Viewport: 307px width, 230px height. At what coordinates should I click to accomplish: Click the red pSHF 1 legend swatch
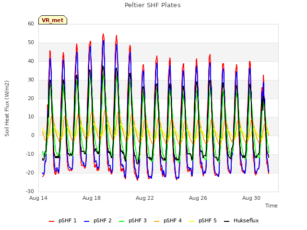[x=51, y=221]
